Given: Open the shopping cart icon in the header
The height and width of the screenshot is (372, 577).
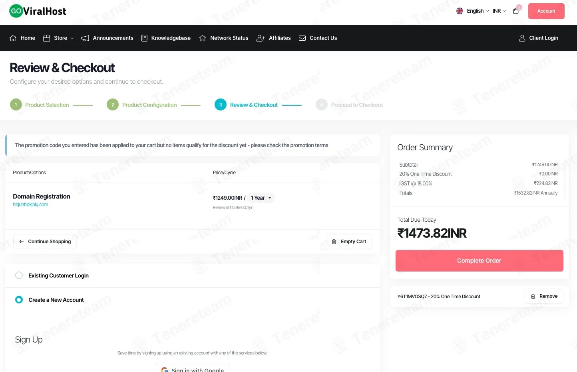Looking at the screenshot, I should point(516,11).
